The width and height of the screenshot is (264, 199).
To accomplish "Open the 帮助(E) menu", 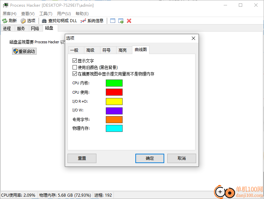I will coord(82,14).
